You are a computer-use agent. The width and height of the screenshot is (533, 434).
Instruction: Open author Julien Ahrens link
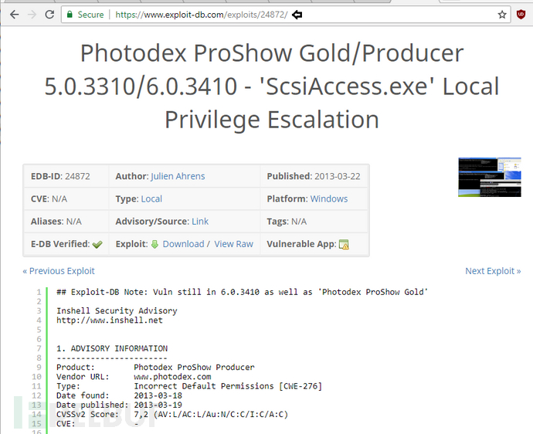(178, 176)
